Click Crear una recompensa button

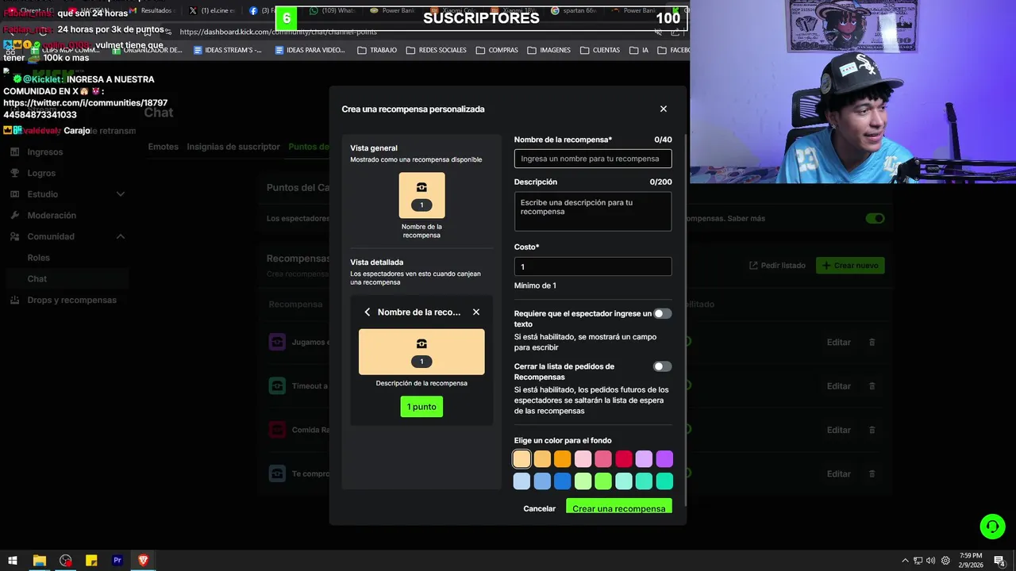pos(619,507)
